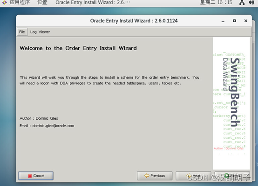Screen dimensions: 258x186
Task: Click the Cancel button
Action: (36, 176)
